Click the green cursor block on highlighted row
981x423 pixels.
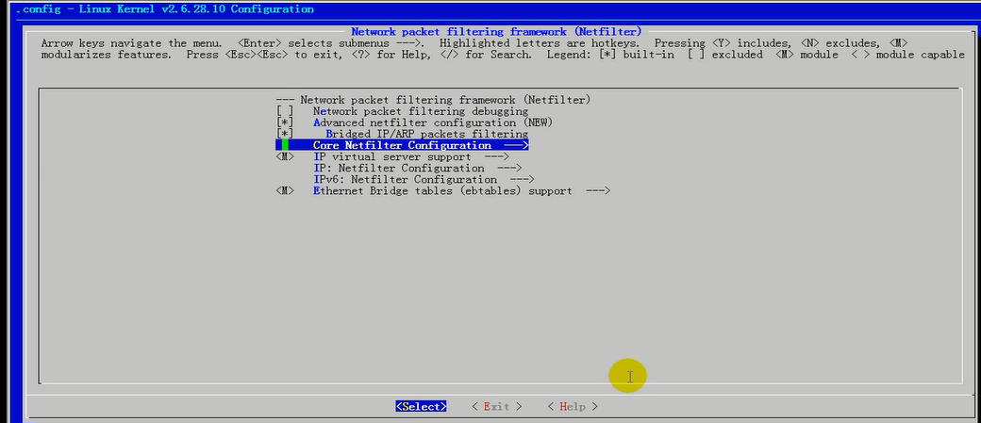click(285, 146)
